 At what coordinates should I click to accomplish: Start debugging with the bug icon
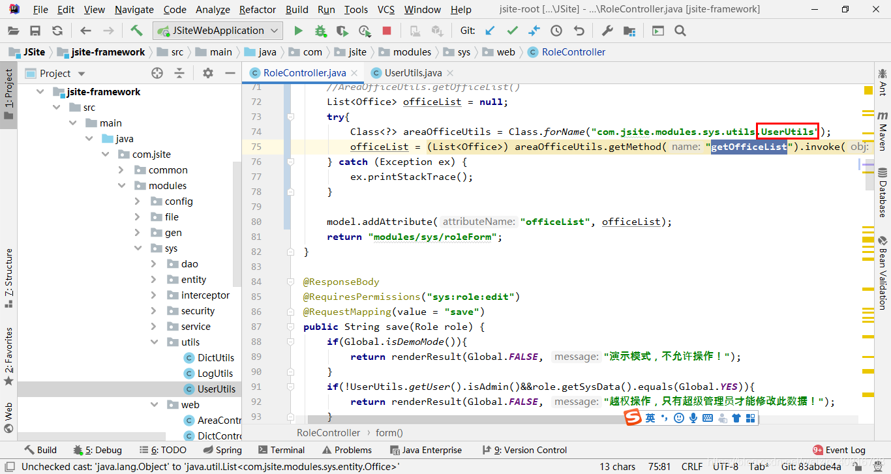(x=320, y=31)
